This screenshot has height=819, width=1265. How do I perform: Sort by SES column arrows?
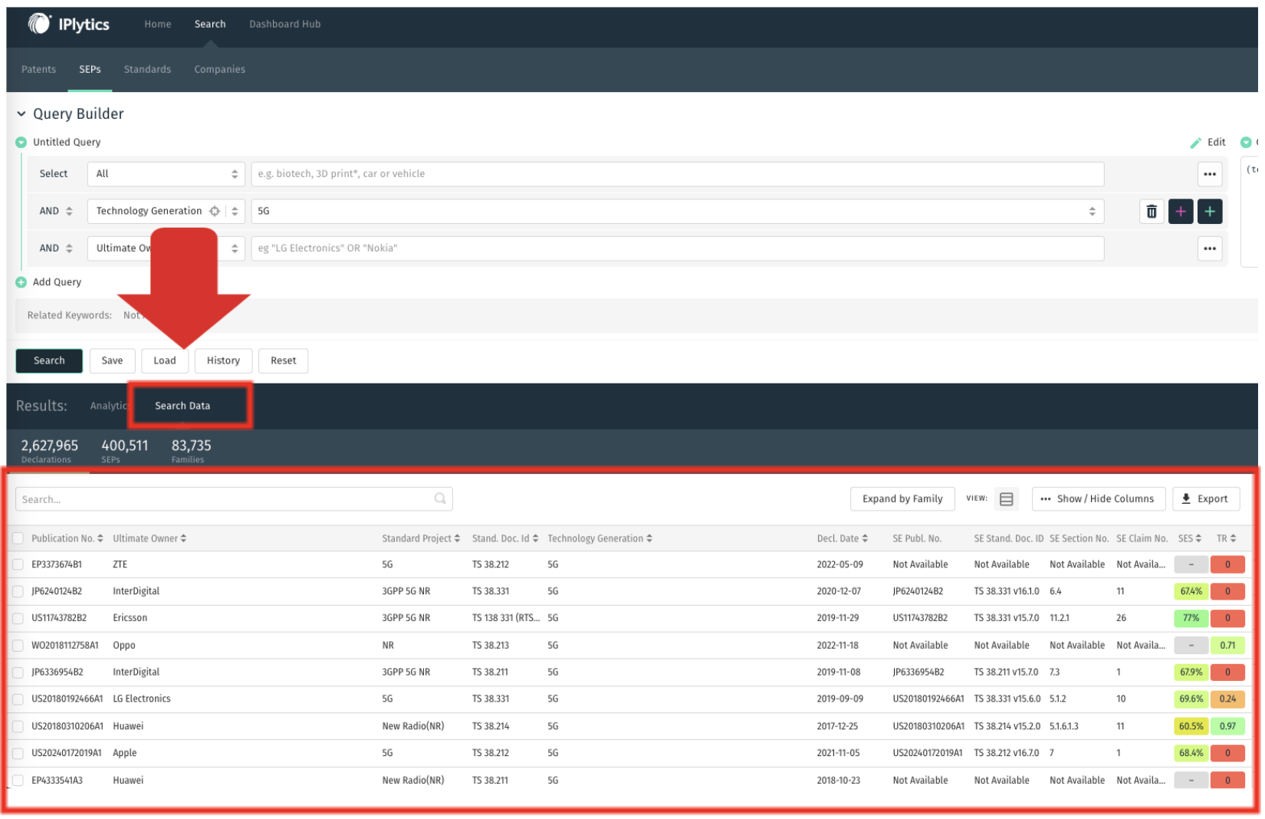pos(1198,538)
